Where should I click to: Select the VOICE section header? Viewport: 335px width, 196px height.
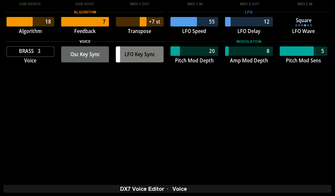(85, 41)
